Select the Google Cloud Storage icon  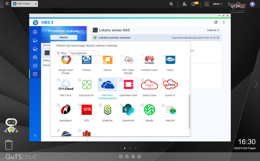[66, 60]
